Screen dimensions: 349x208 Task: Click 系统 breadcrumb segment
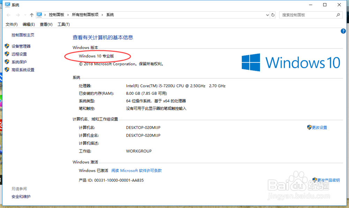(110, 15)
